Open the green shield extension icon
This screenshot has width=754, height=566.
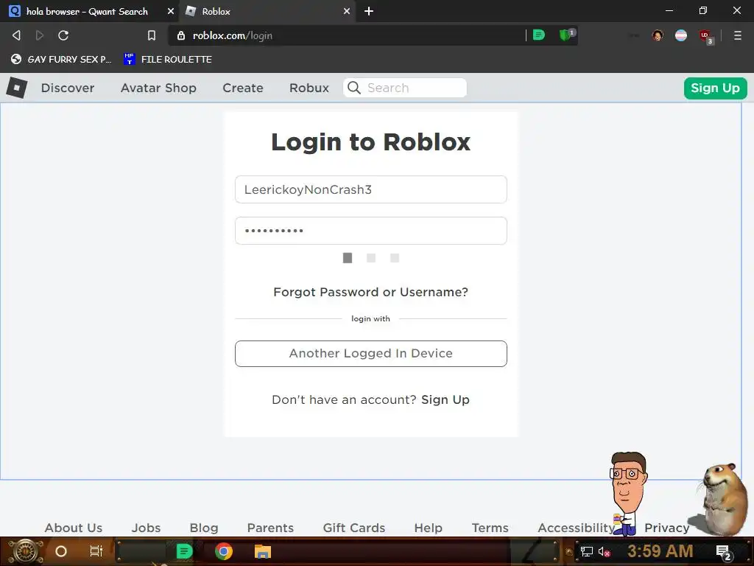(x=565, y=35)
